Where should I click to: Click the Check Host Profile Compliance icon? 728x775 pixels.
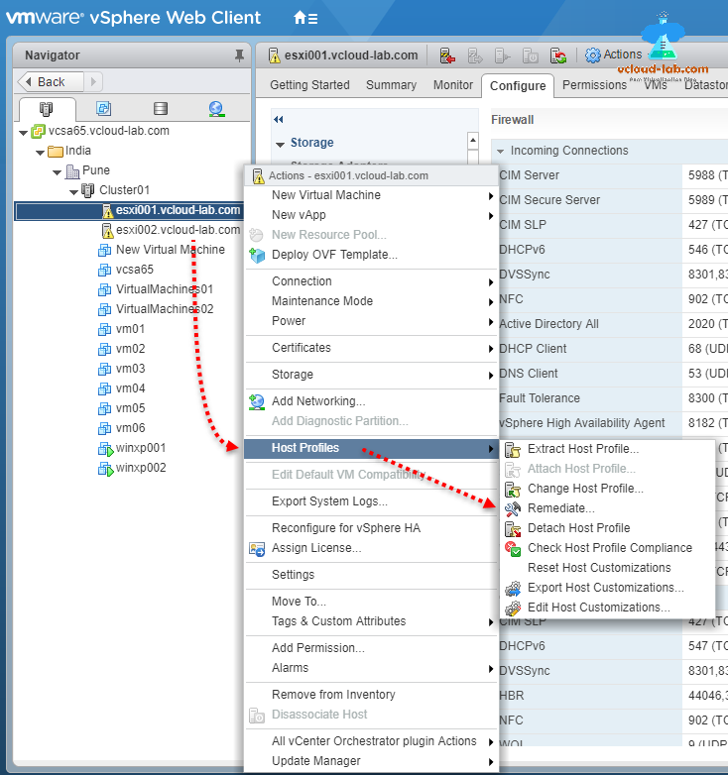click(x=513, y=549)
